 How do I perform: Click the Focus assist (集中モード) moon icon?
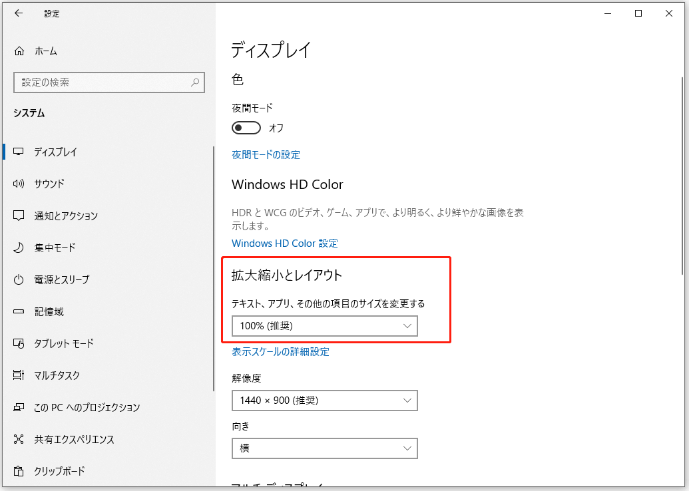point(19,247)
